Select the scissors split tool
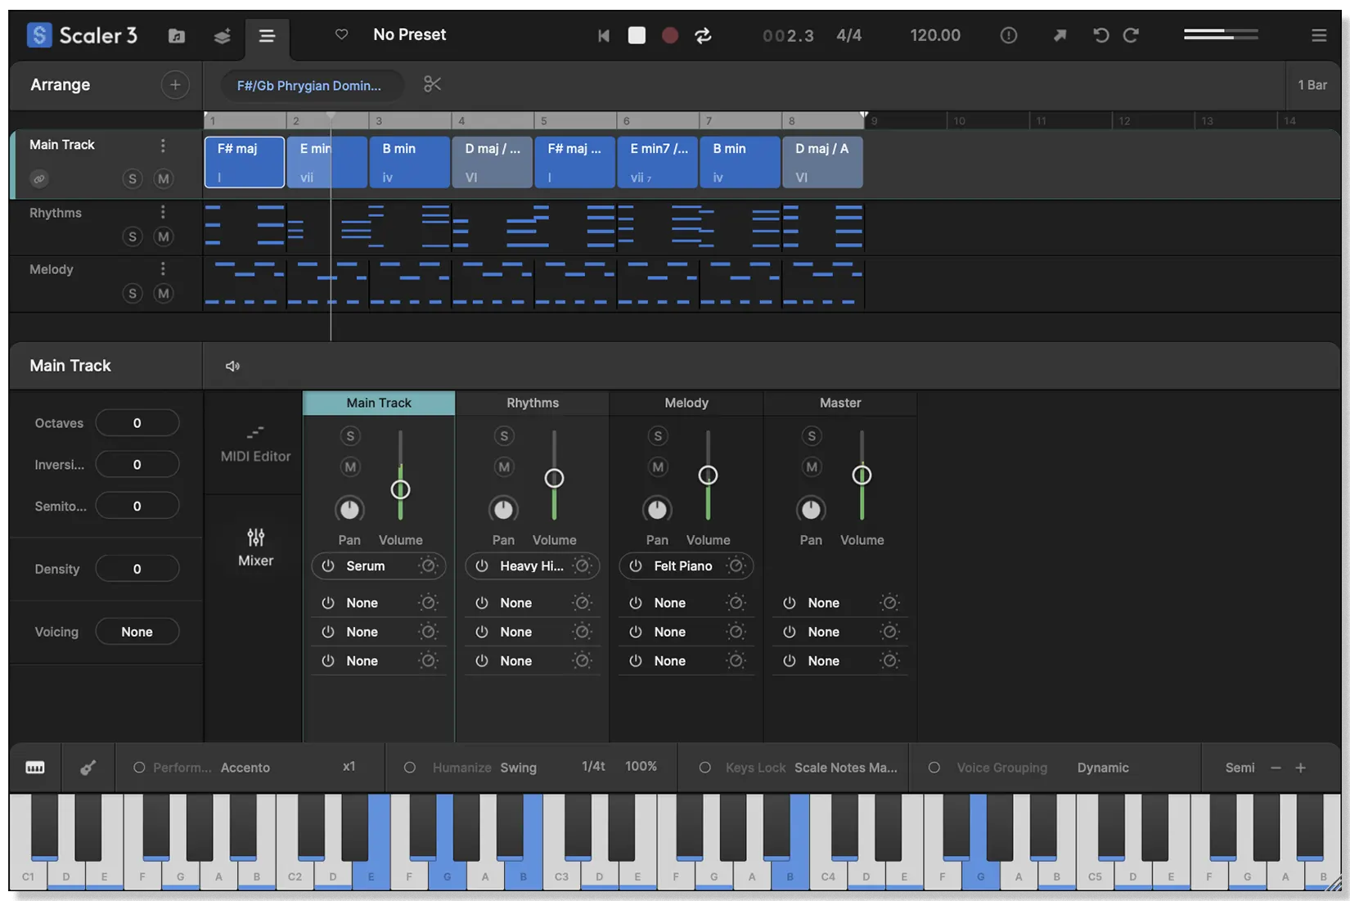 point(432,84)
